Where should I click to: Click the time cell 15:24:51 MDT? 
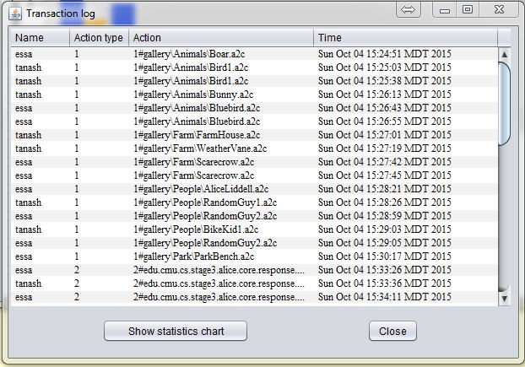384,54
